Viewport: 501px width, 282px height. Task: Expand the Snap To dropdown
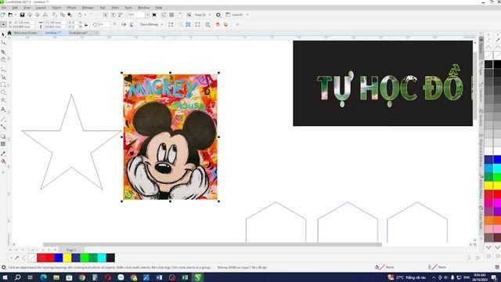[210, 15]
